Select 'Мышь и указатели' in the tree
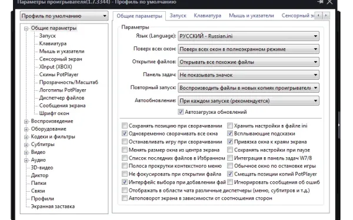353x220 pixels. tap(62, 52)
